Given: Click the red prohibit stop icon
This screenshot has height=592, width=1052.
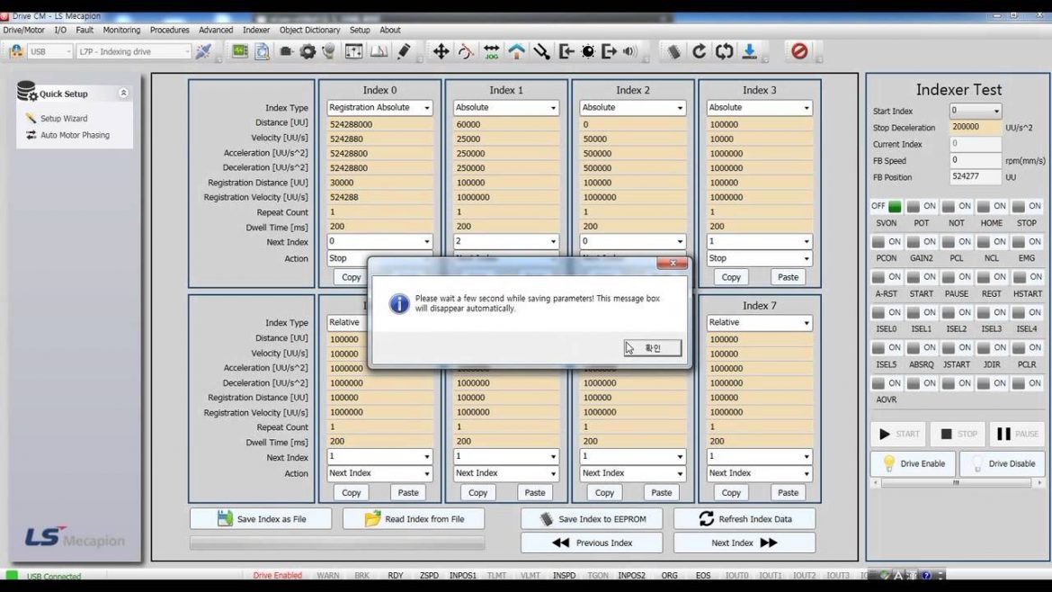Looking at the screenshot, I should point(799,51).
